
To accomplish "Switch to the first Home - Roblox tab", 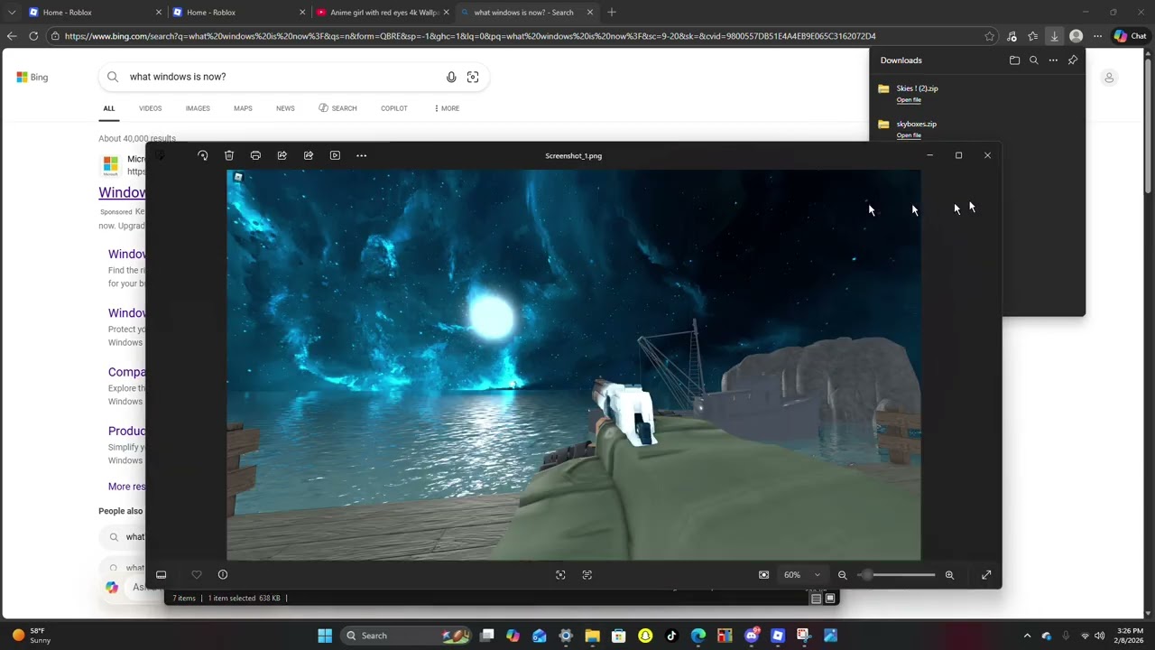I will point(95,13).
